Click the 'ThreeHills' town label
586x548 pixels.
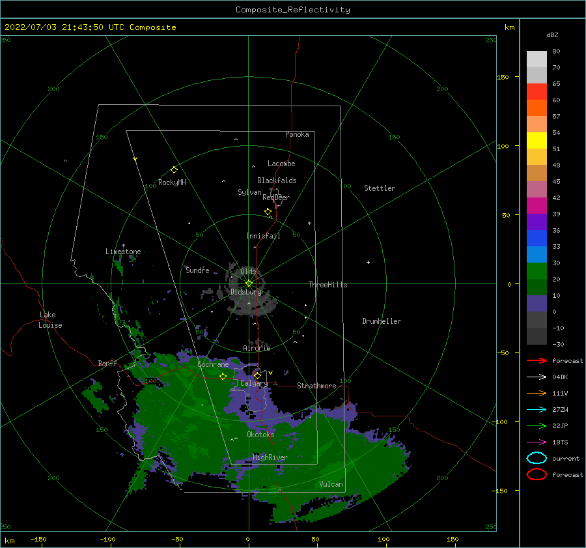[x=328, y=285]
